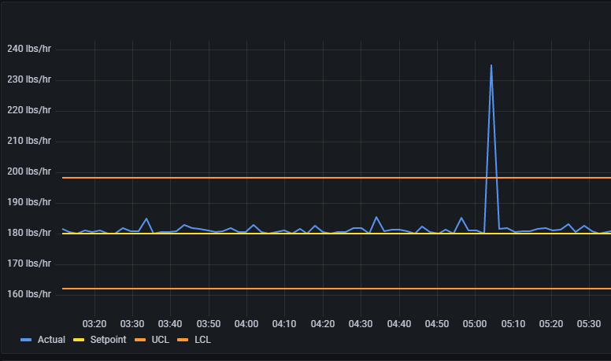Toggle the Setpoint series in the legend
The height and width of the screenshot is (361, 611).
coord(108,340)
